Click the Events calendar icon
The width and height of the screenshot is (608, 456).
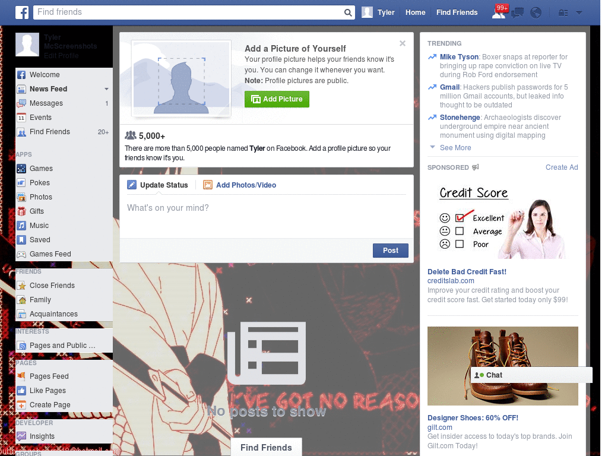pos(21,118)
